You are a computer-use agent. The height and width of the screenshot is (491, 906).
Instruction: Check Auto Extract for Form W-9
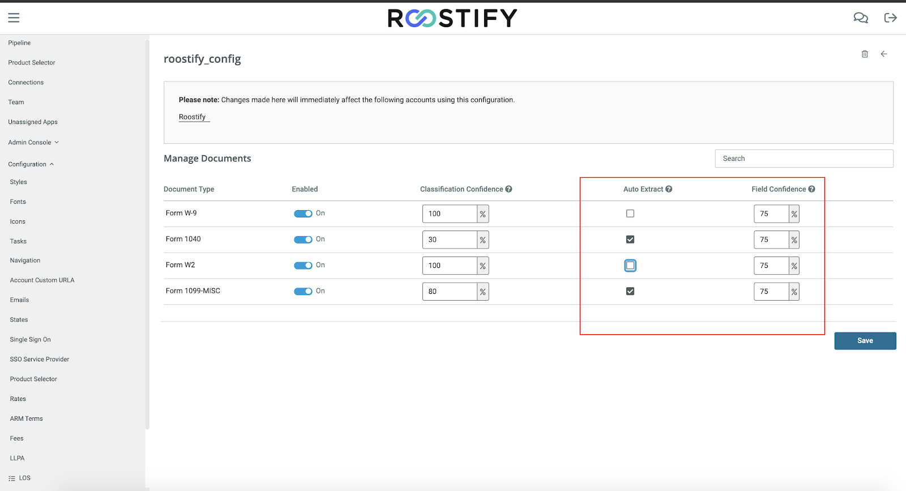point(630,214)
